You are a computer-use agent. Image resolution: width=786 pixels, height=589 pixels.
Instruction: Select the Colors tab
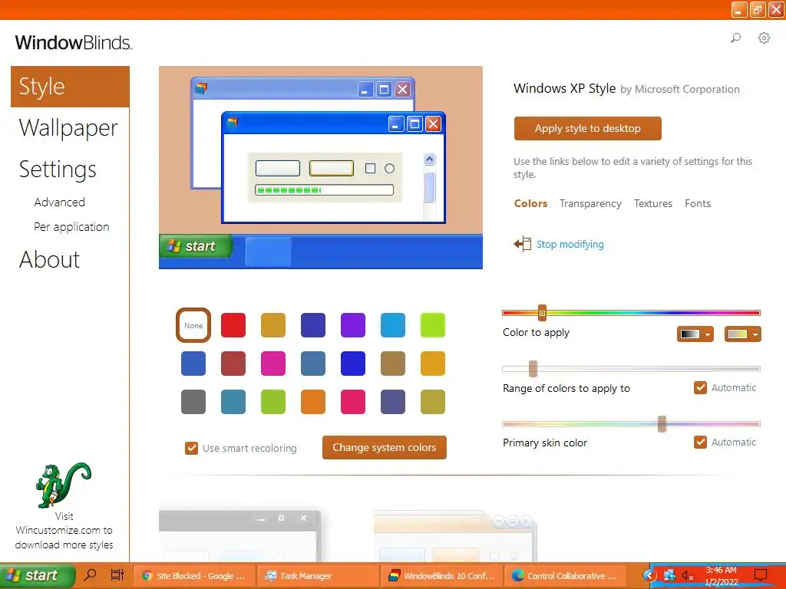tap(530, 203)
